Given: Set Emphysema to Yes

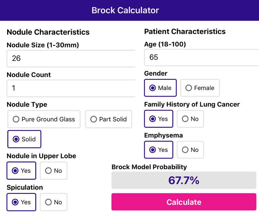Looking at the screenshot, I should [159, 150].
